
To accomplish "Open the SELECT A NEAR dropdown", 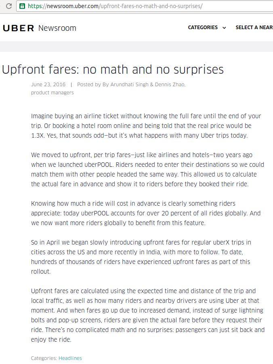I will [x=254, y=28].
